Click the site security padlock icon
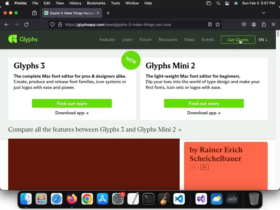Screen dimensions: 280x210 point(60,24)
